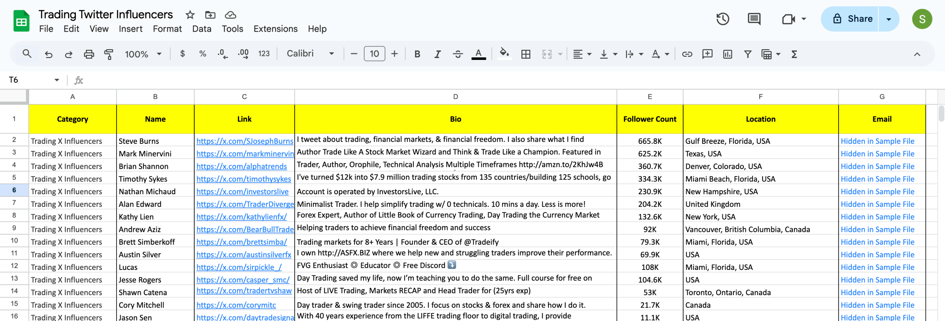Screen dimensions: 945x321
Task: Click the Share button
Action: point(850,19)
